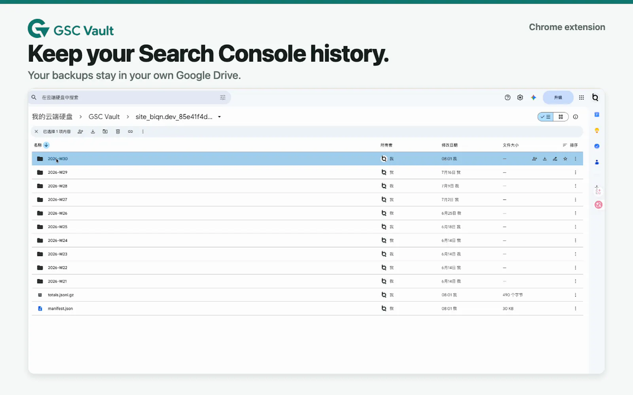Select the 2026-W25 folder

coord(307,227)
